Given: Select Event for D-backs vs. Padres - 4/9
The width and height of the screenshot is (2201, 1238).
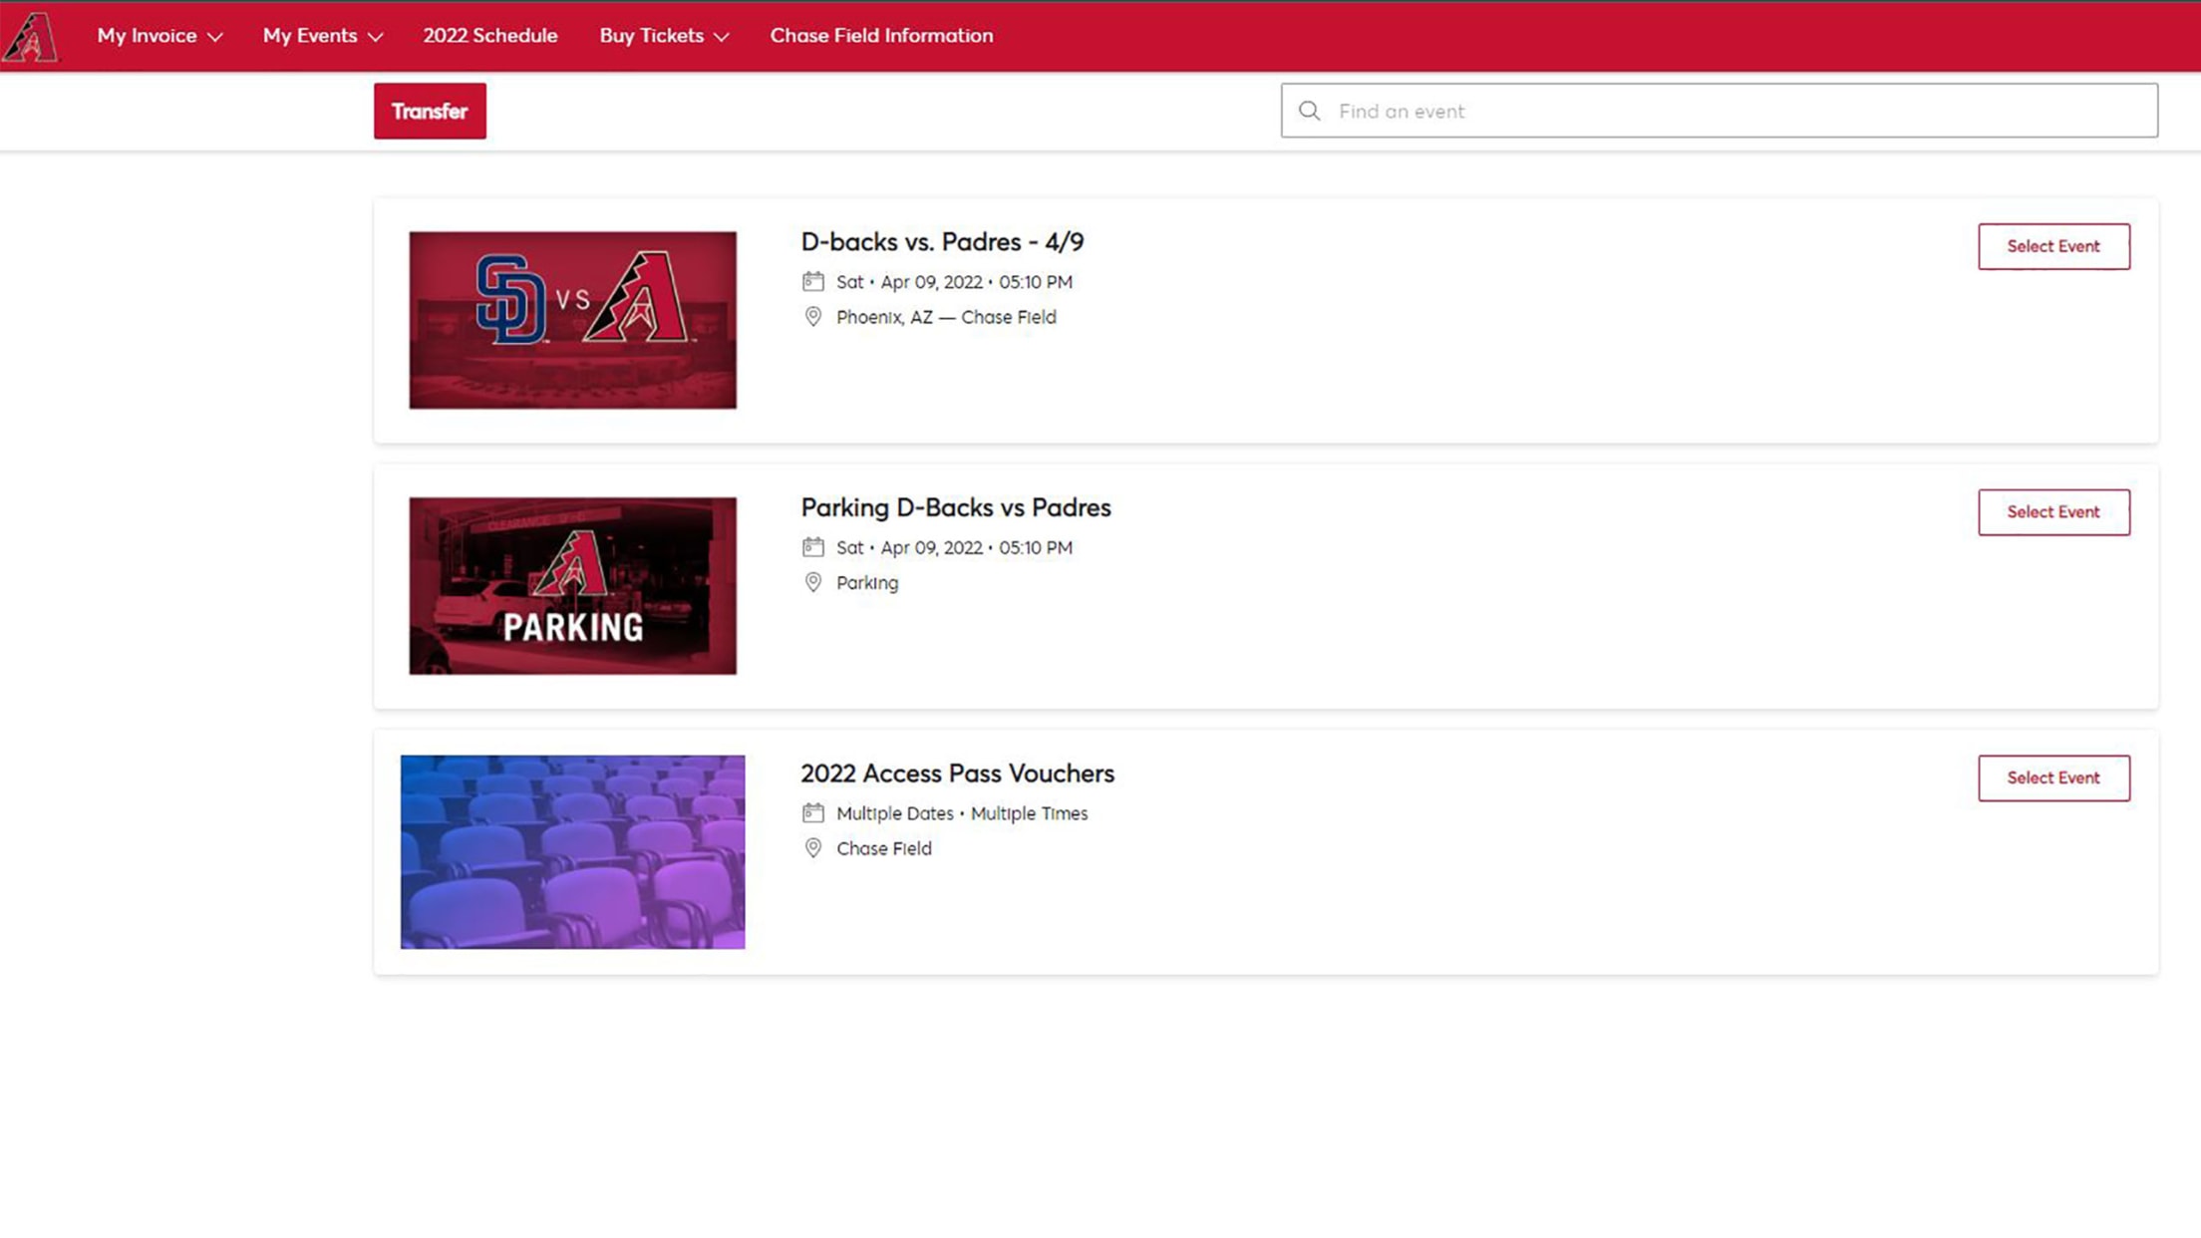Looking at the screenshot, I should tap(2052, 246).
